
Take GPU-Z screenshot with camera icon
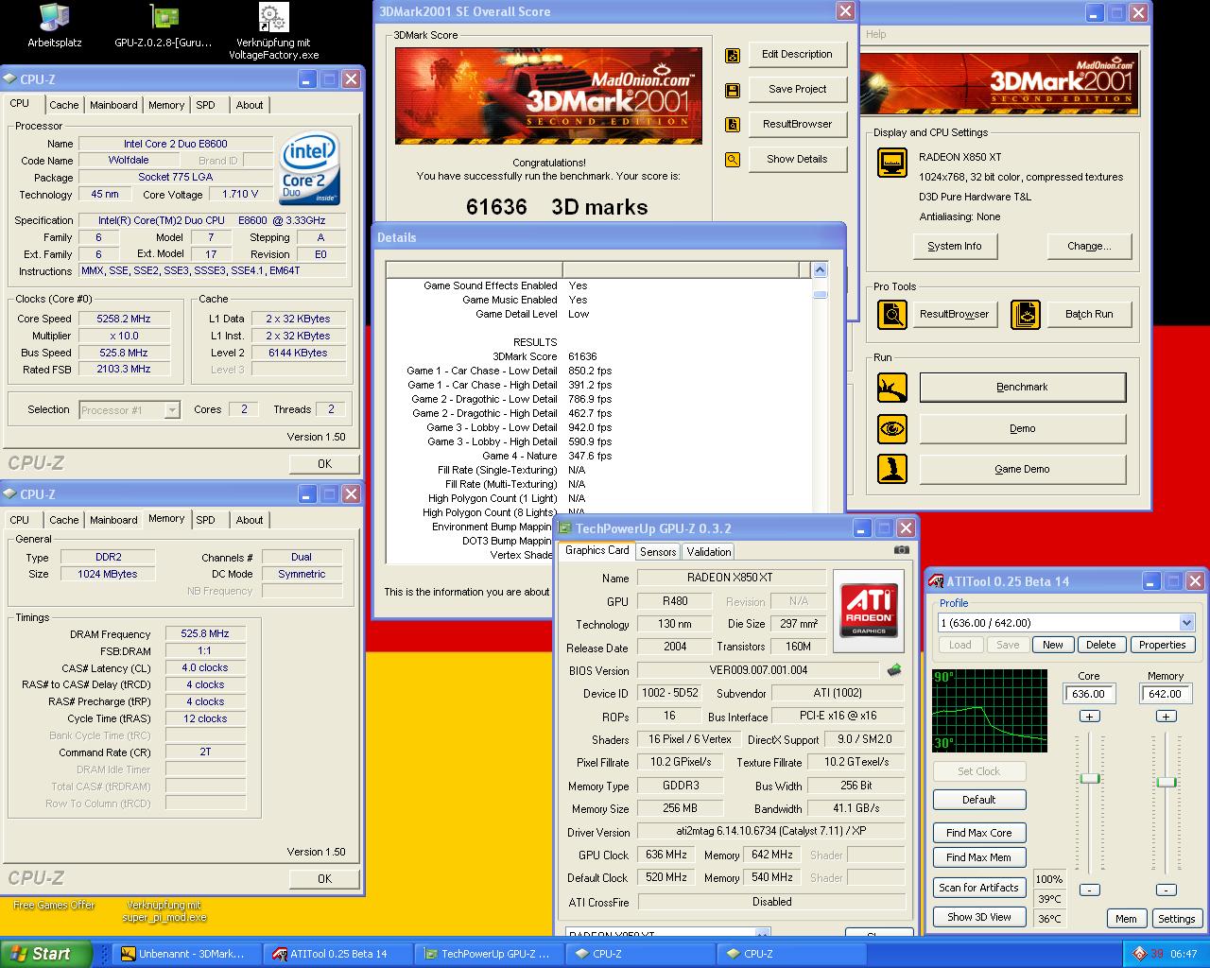[902, 550]
